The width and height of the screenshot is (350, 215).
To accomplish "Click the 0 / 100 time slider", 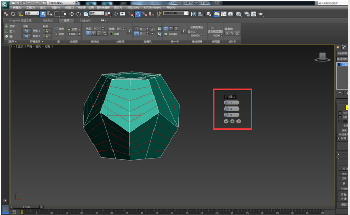I will point(26,207).
